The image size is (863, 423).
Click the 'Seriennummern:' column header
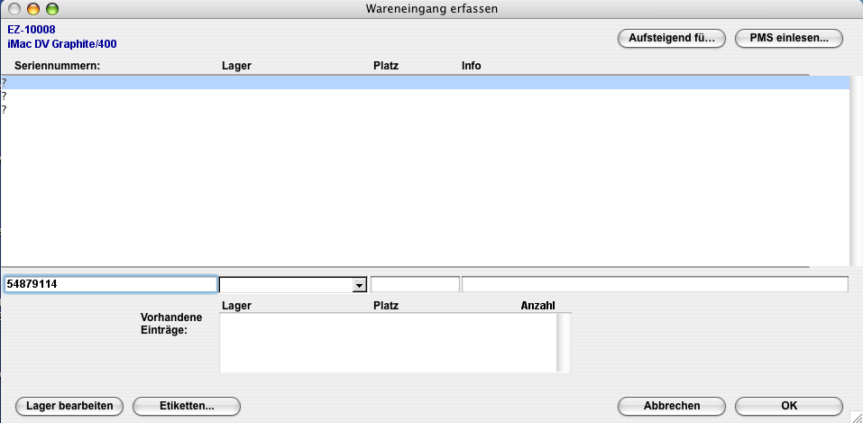pyautogui.click(x=57, y=66)
